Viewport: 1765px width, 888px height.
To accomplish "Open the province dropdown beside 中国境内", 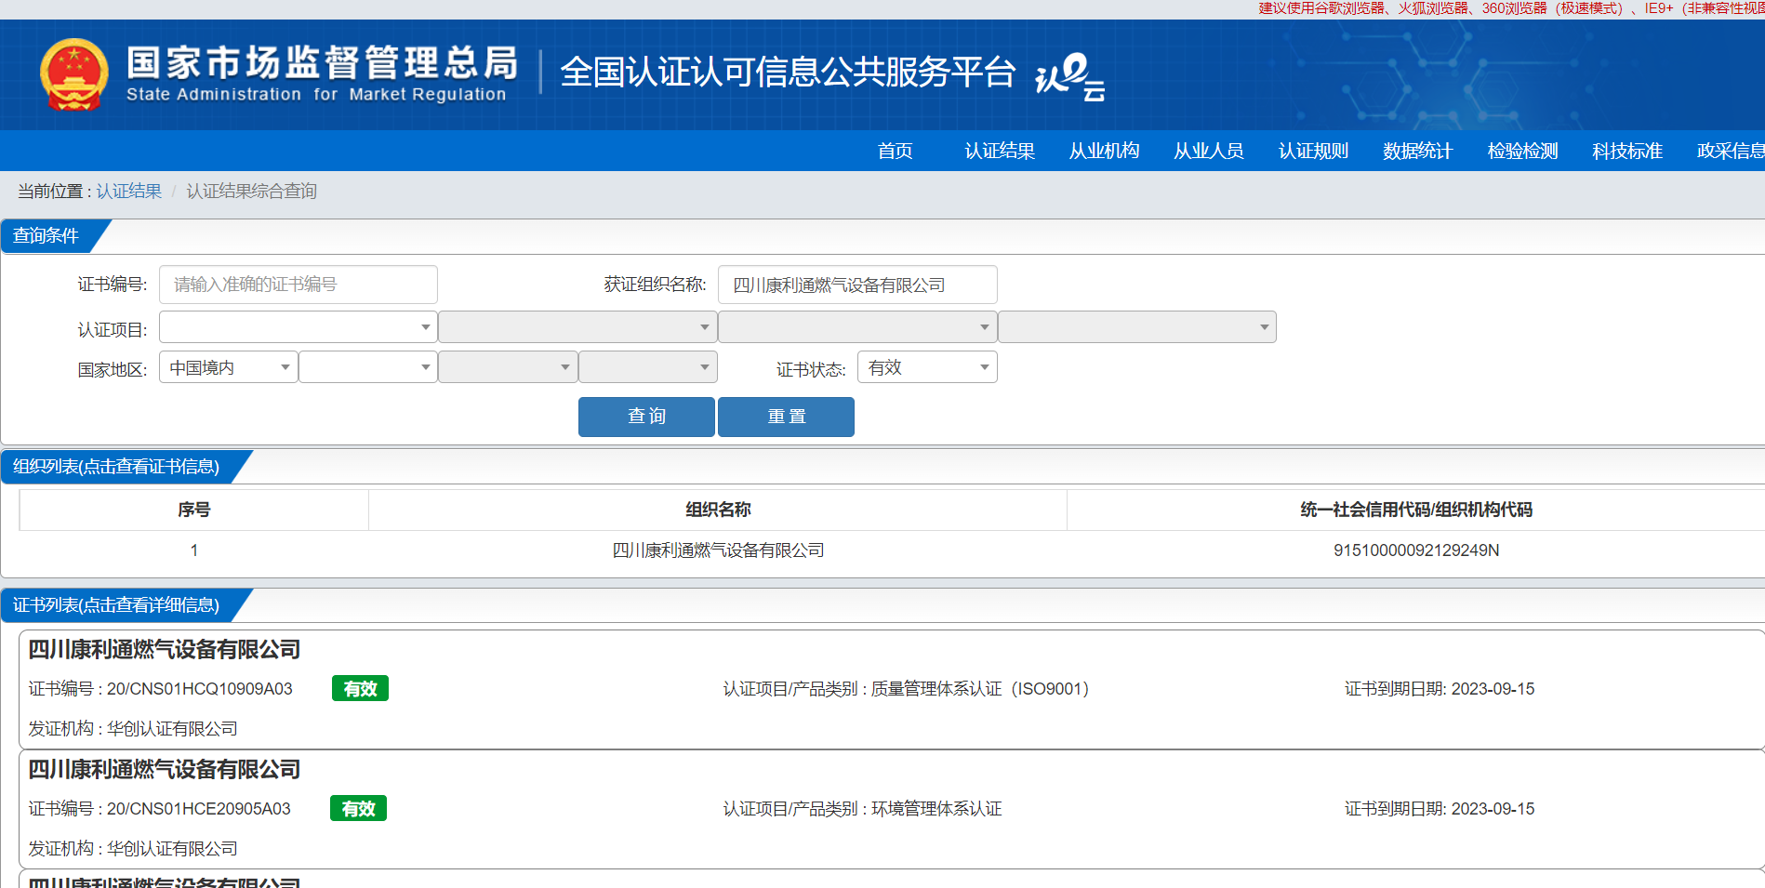I will (368, 367).
